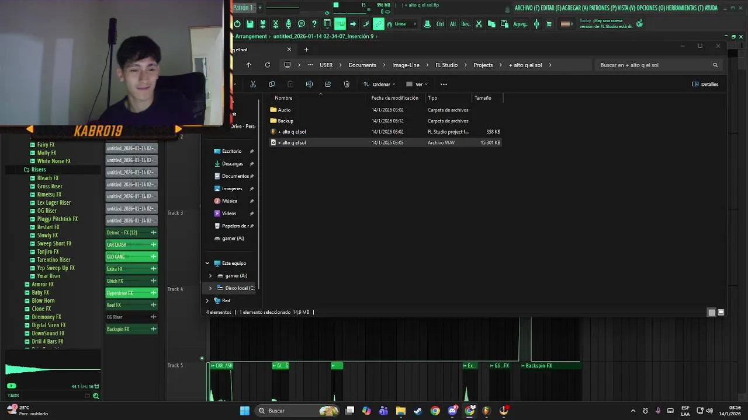Screen dimensions: 748x420
Task: Click the Share icon in Explorer toolbar
Action: (328, 84)
